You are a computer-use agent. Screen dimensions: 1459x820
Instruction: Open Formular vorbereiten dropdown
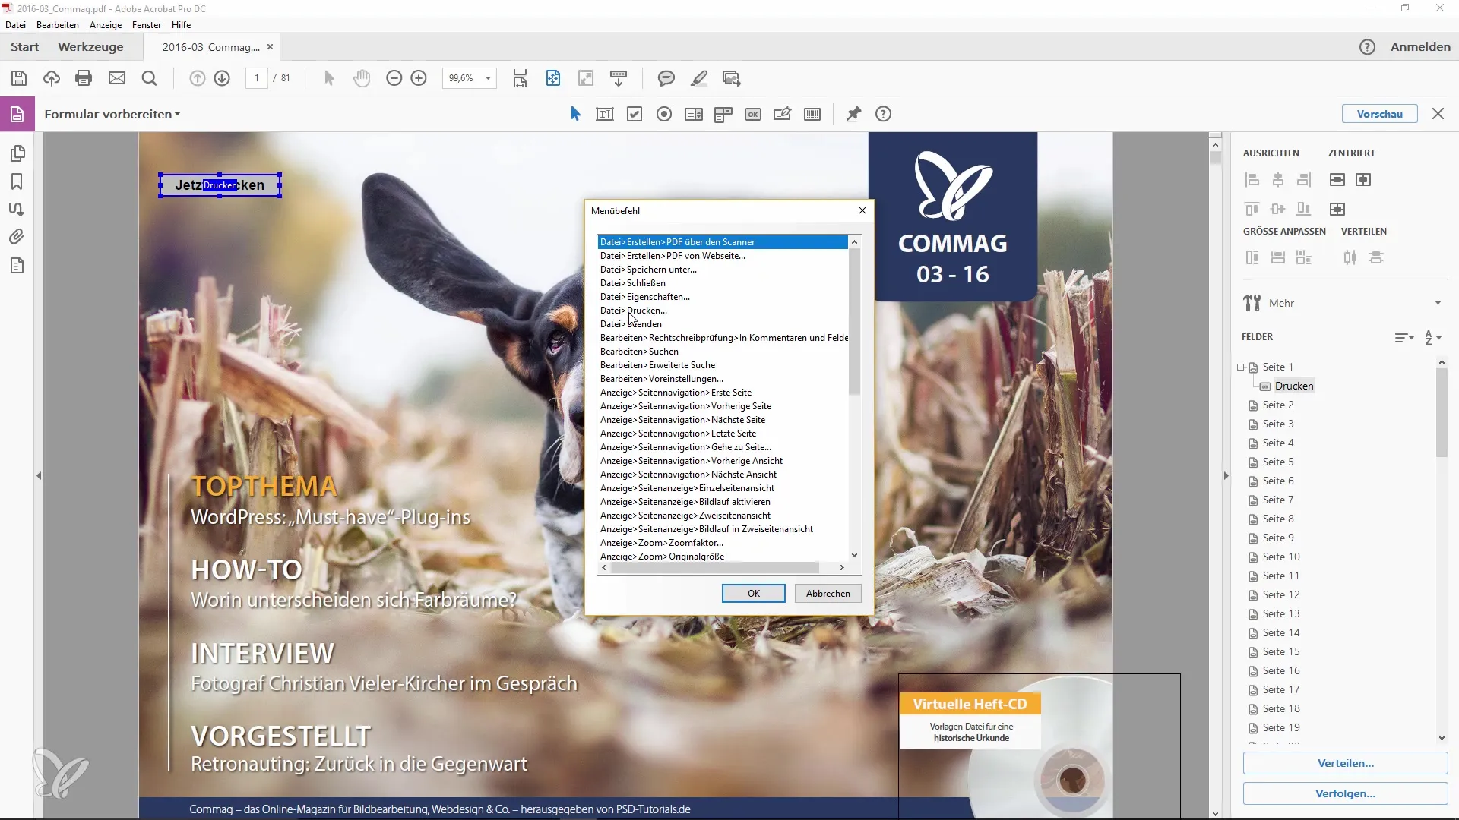pos(112,115)
